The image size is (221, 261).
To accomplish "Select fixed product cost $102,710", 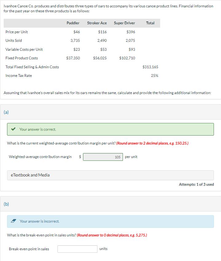I will 127,58.
